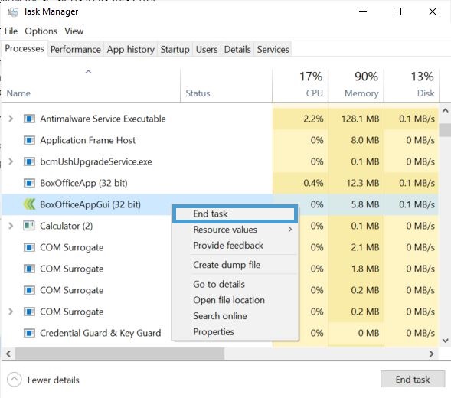451x398 pixels.
Task: Click the 0.4% CPU value
Action: (313, 183)
